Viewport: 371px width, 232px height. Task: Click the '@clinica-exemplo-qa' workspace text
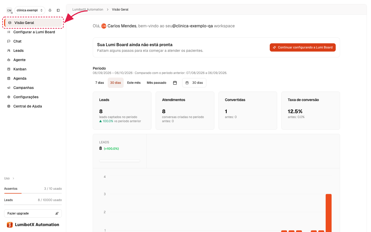coord(193,26)
